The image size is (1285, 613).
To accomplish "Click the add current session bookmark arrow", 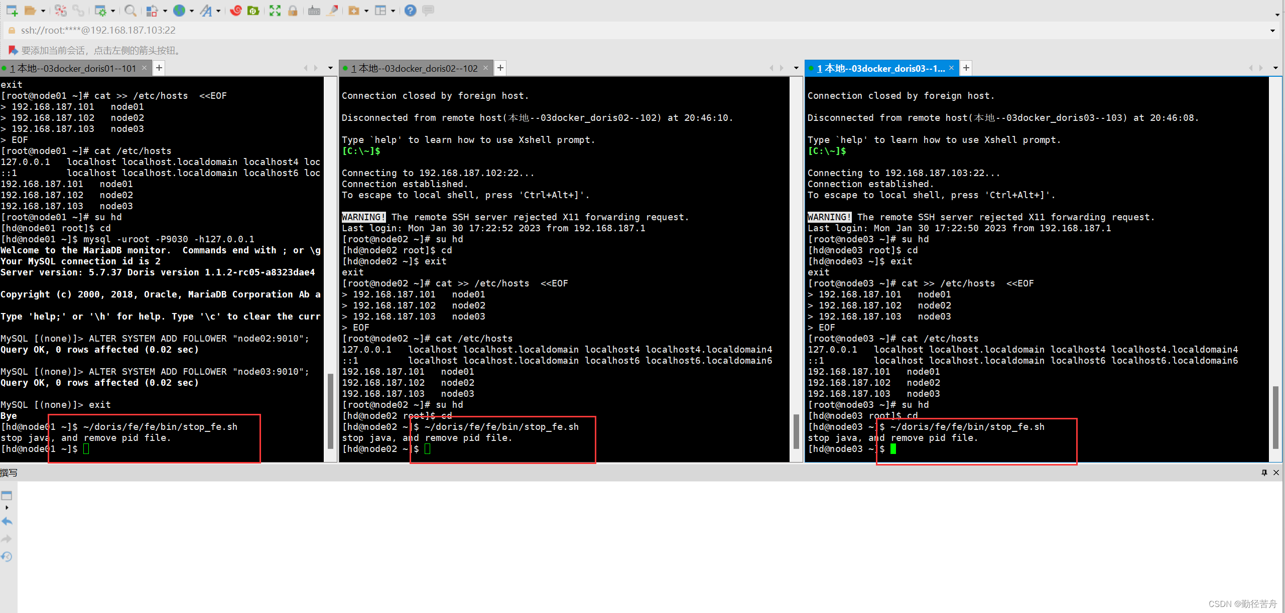I will 13,50.
